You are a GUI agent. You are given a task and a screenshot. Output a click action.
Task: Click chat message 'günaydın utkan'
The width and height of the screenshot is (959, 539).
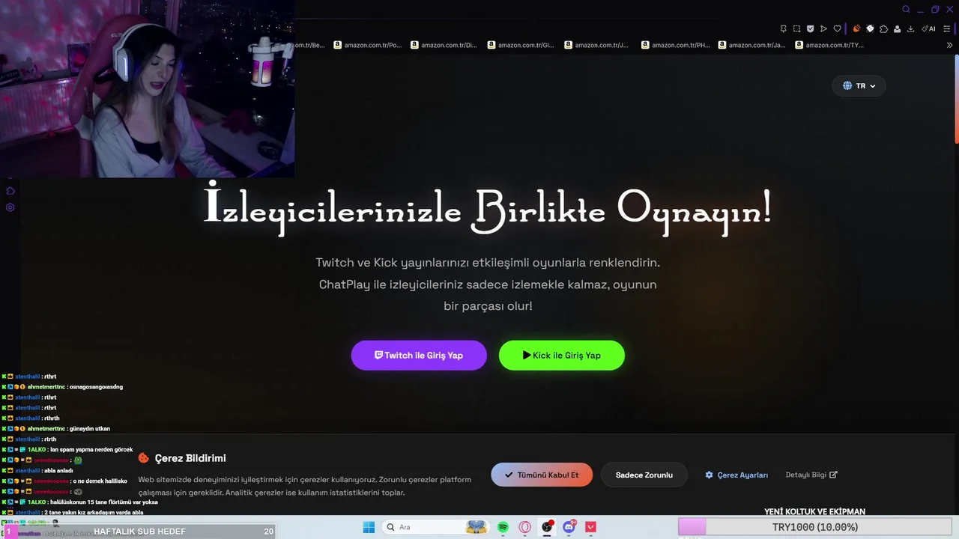point(89,429)
